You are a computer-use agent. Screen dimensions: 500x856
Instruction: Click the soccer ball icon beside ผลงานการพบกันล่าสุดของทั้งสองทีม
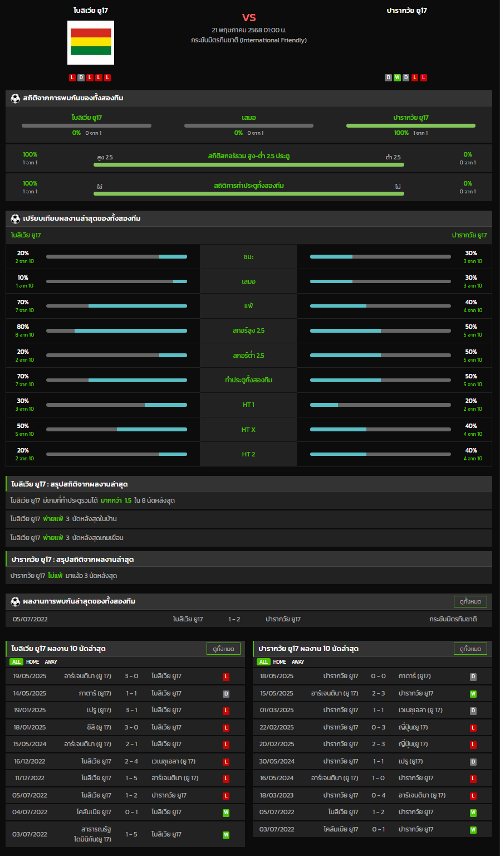(16, 601)
